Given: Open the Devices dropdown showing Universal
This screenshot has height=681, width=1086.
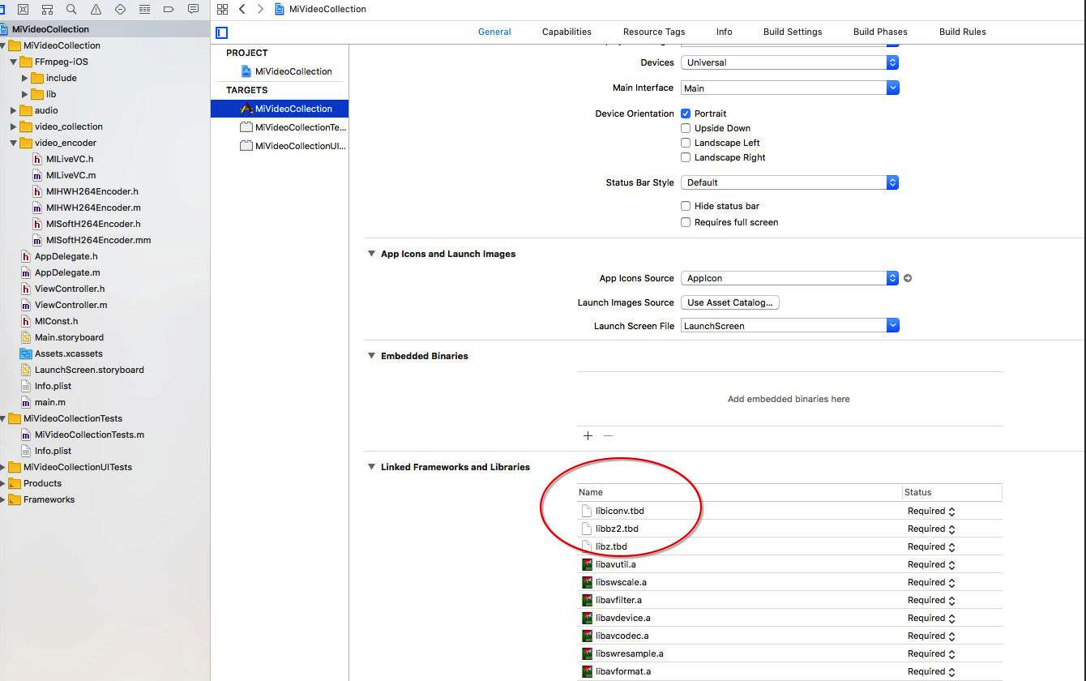Looking at the screenshot, I should [789, 62].
